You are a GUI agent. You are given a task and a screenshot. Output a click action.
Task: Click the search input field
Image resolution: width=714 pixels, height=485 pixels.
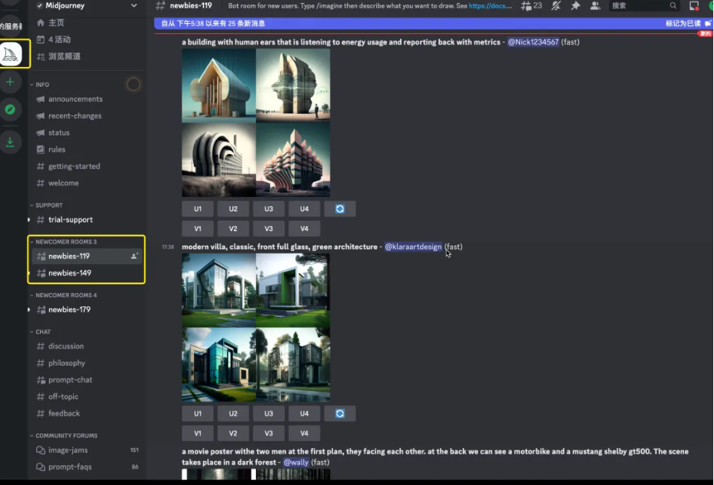coord(639,5)
